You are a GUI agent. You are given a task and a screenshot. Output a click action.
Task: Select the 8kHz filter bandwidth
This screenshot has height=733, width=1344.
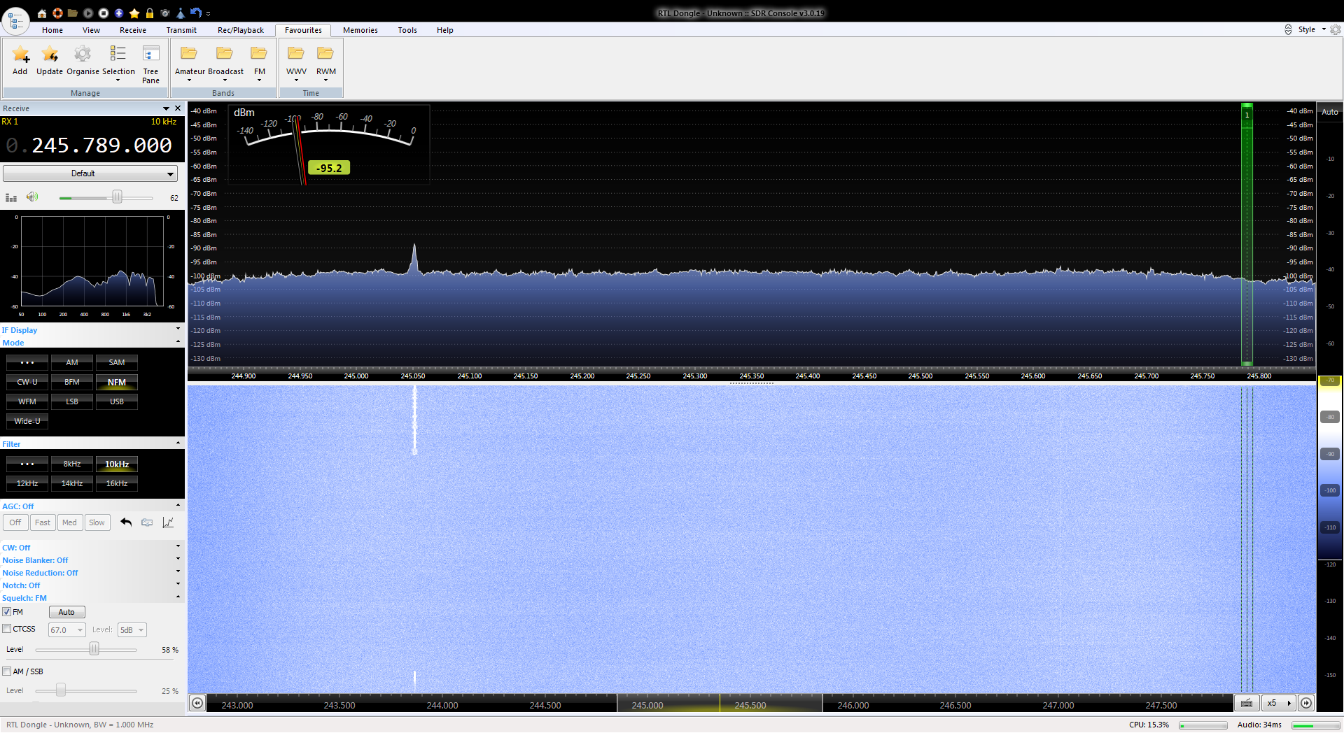[x=72, y=464]
